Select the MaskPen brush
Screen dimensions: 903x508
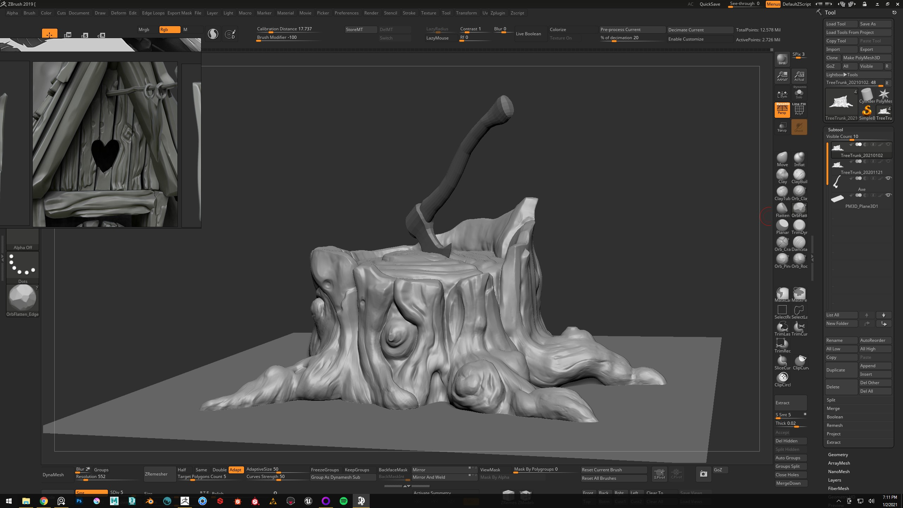pos(799,295)
